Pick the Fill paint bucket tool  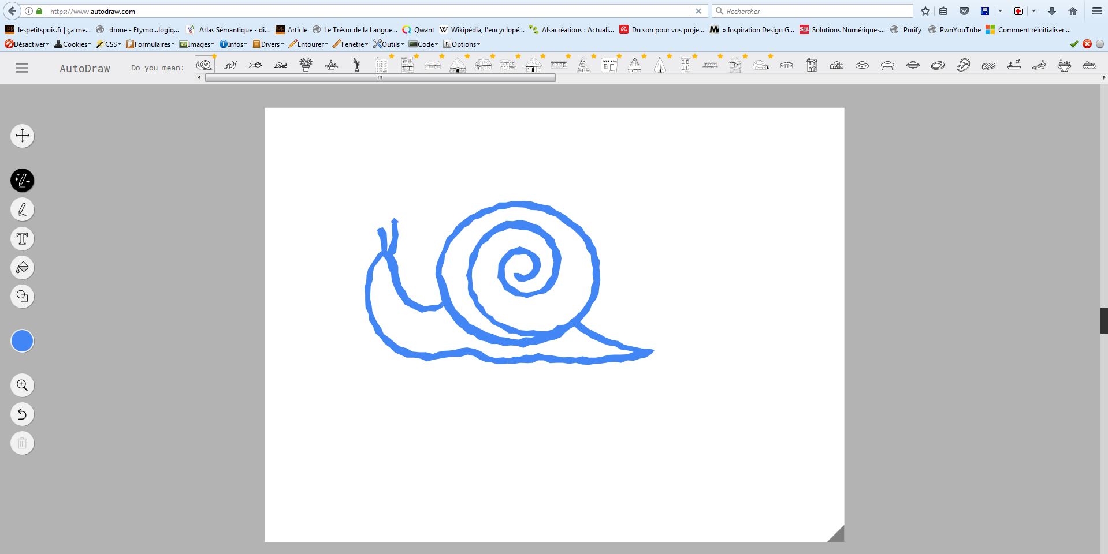click(23, 267)
